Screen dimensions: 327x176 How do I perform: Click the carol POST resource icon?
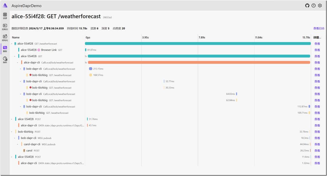[x=24, y=151]
